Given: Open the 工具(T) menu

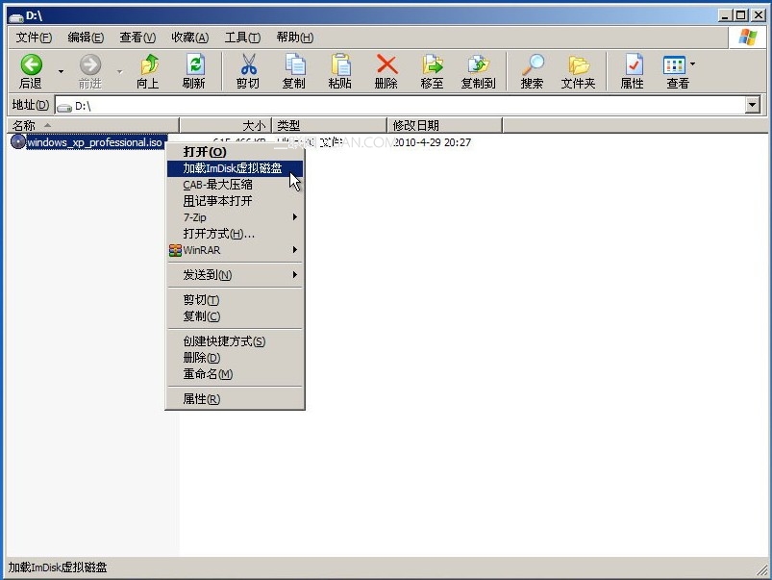Looking at the screenshot, I should tap(242, 38).
